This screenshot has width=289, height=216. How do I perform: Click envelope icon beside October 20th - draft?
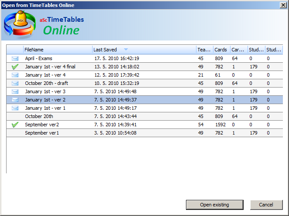point(15,83)
